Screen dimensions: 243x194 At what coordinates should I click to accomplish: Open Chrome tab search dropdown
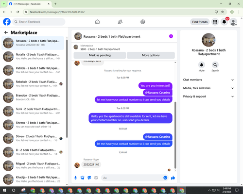(x=4, y=4)
